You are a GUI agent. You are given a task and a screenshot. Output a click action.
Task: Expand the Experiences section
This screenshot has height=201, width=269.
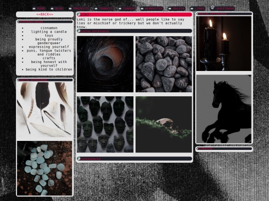tap(134, 159)
